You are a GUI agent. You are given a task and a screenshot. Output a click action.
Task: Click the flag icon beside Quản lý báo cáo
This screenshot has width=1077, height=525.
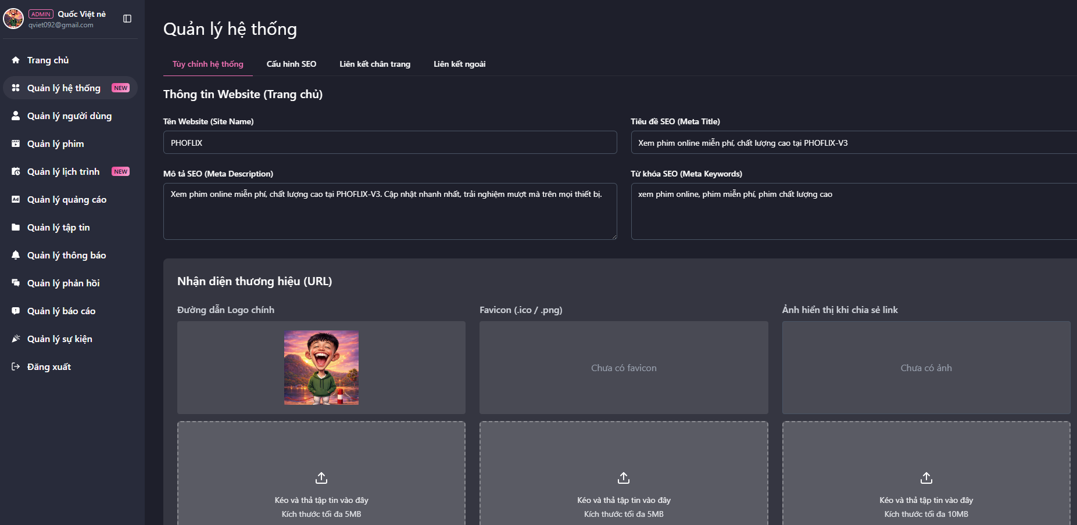point(16,311)
